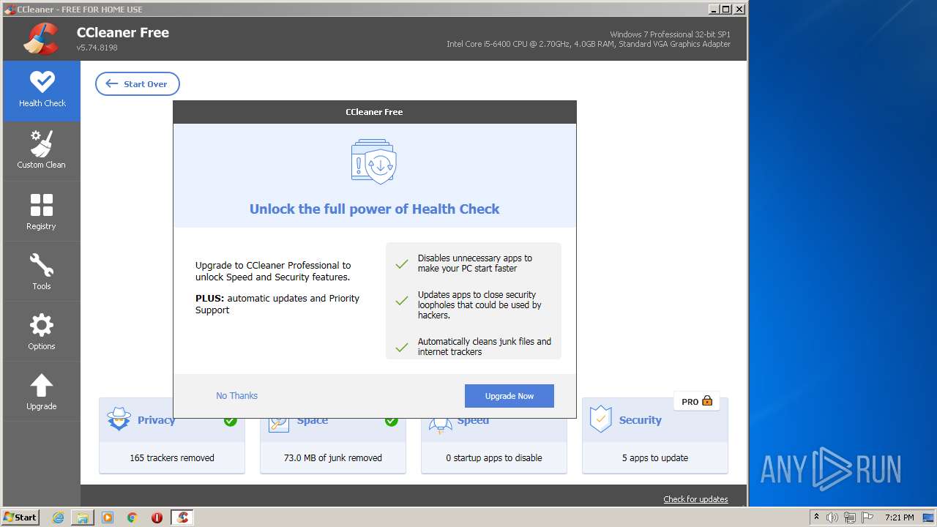Click the Security shield icon

(600, 419)
